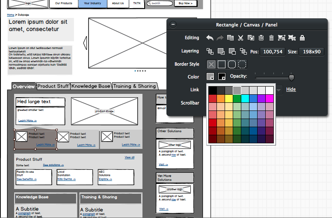
Task: Pick the cyan swatch in palette
Action: 245,99
